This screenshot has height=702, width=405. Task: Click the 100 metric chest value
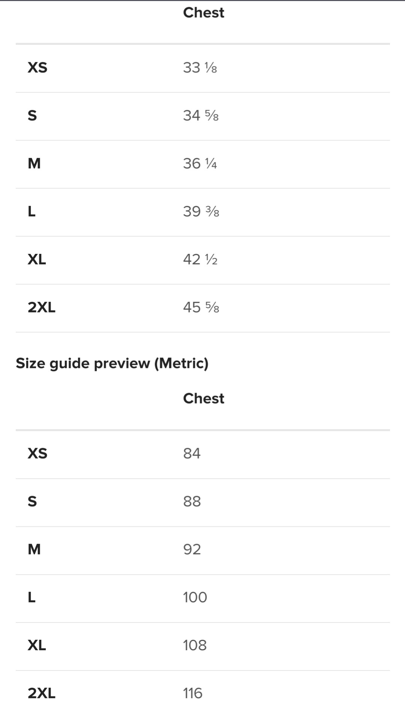195,597
